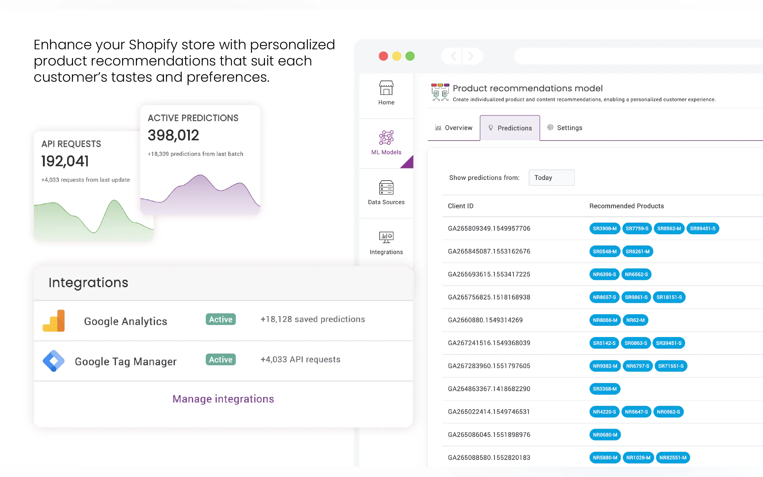Switch to the Settings tab
The width and height of the screenshot is (763, 477).
pos(565,128)
